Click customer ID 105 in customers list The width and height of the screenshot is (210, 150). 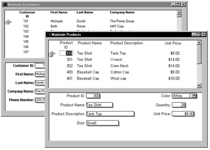coord(26,41)
